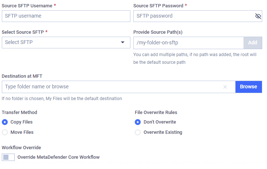Click the Copy Files label text
The height and width of the screenshot is (169, 267).
pyautogui.click(x=21, y=122)
